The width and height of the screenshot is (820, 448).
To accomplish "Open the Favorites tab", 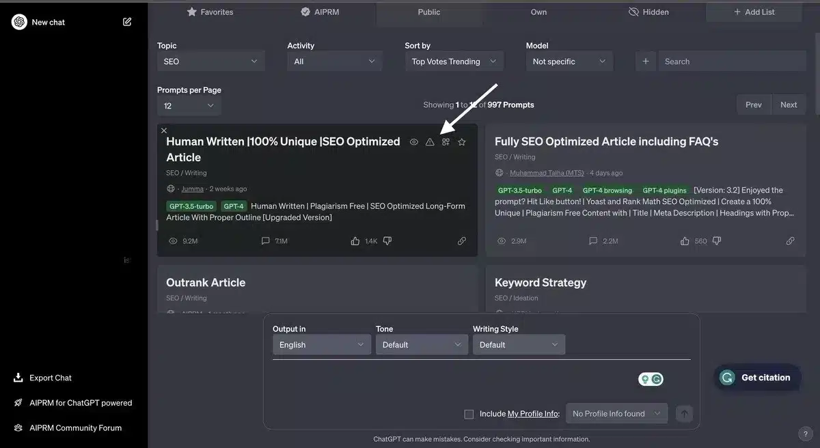I will pyautogui.click(x=210, y=12).
